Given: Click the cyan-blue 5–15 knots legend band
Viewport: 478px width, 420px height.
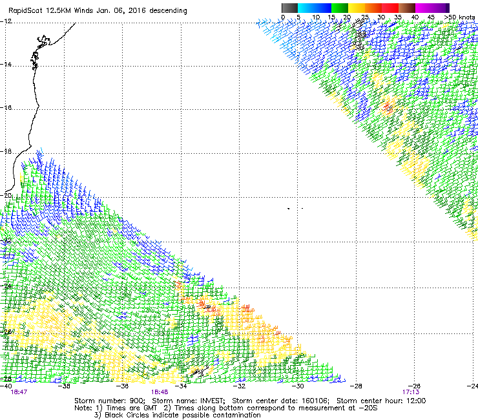Looking at the screenshot, I should coord(315,8).
